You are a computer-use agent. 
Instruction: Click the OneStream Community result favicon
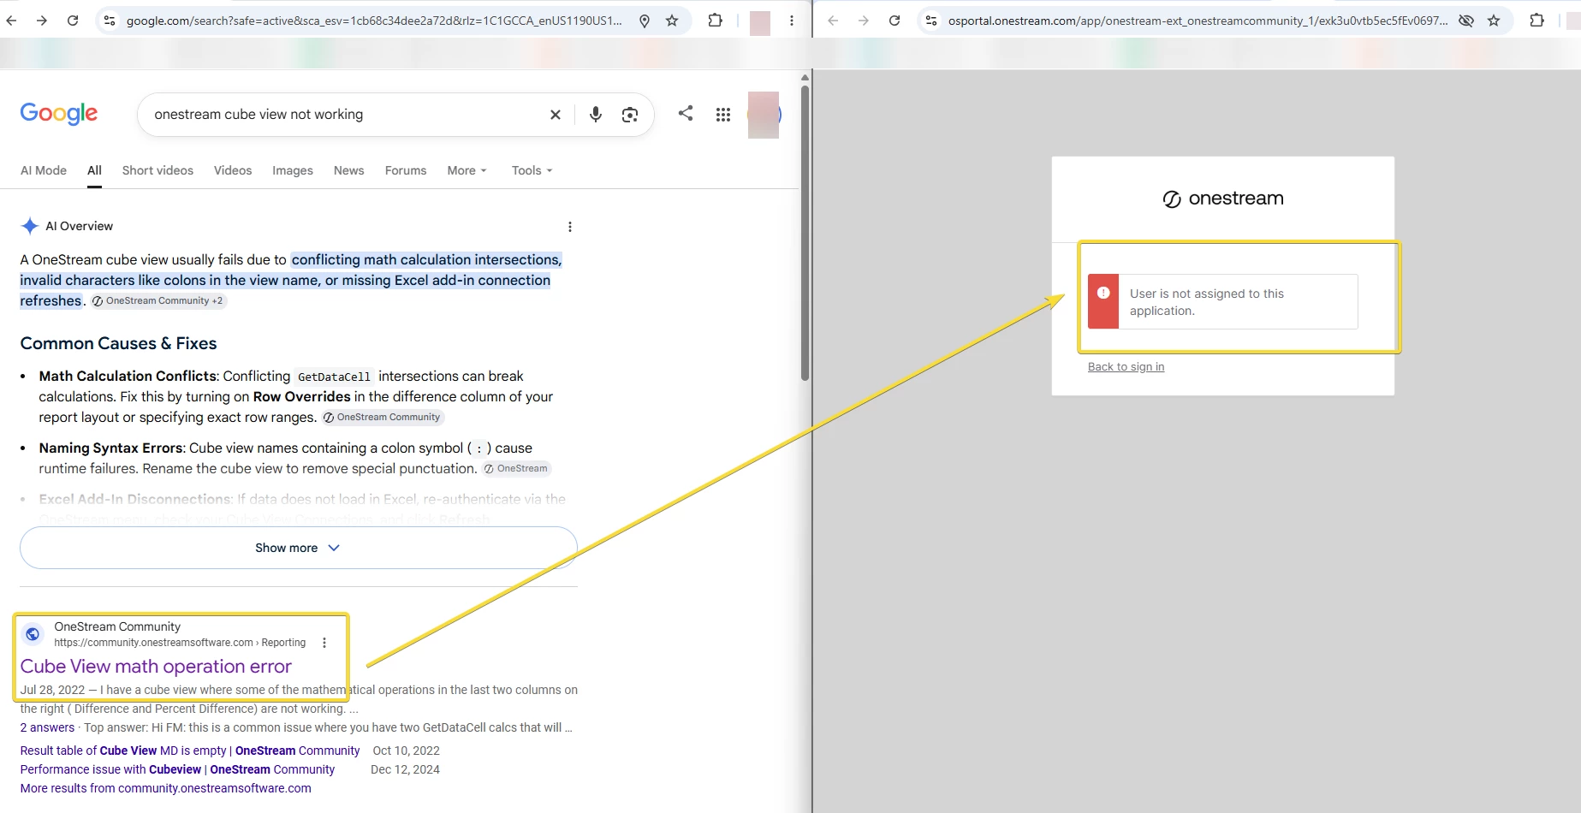coord(33,634)
